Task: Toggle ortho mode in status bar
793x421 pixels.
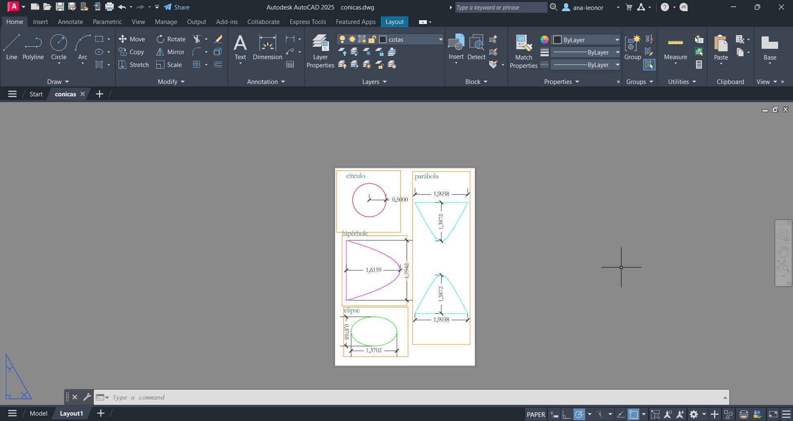Action: 567,414
